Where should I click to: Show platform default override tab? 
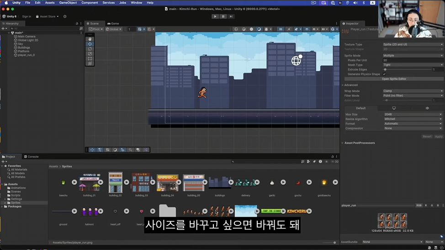click(x=361, y=108)
